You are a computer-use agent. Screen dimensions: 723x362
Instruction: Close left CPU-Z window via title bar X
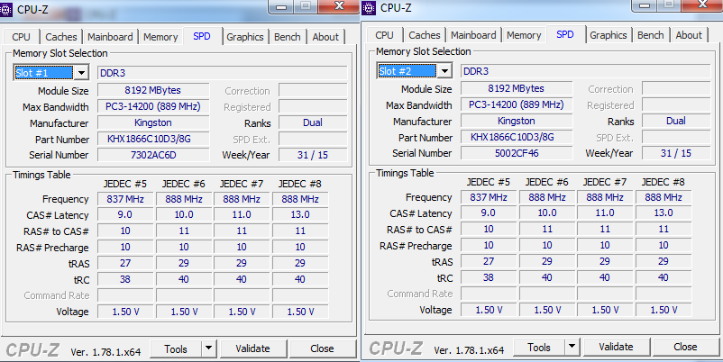click(x=339, y=6)
